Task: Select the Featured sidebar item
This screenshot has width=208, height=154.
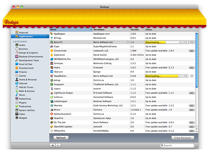Action: point(23,33)
